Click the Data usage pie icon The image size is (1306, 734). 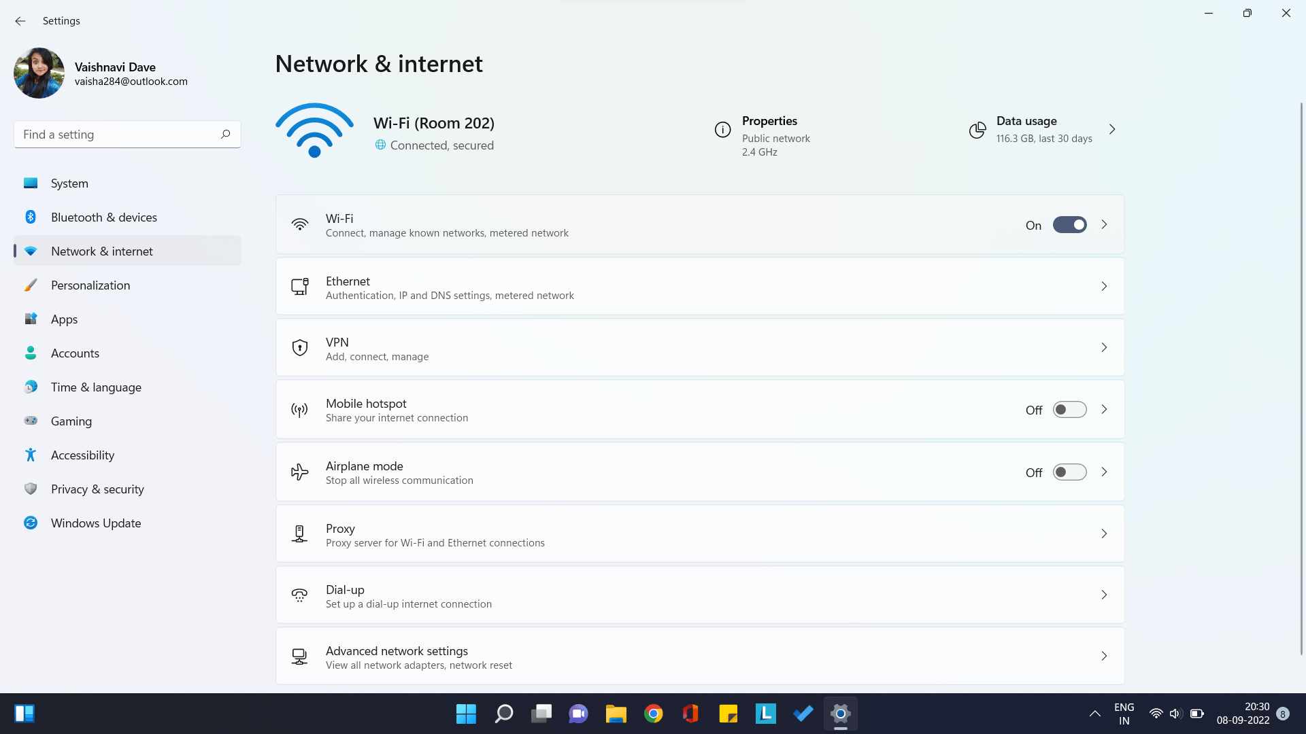click(x=977, y=130)
